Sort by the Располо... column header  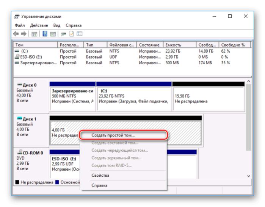click(x=71, y=45)
